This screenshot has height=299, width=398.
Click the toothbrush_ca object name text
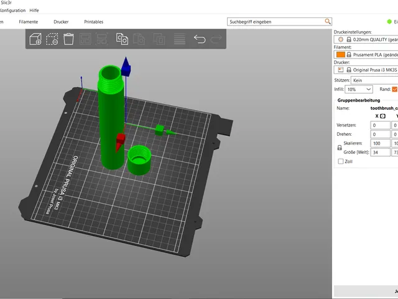click(x=384, y=108)
